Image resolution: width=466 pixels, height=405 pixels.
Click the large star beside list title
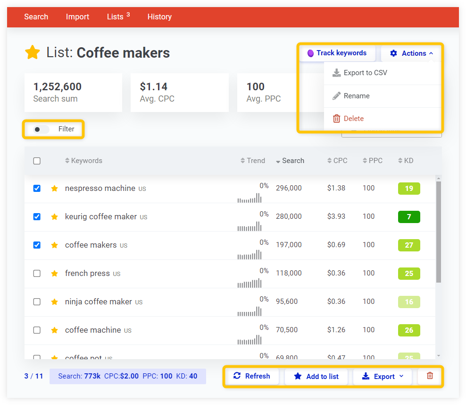(x=33, y=52)
